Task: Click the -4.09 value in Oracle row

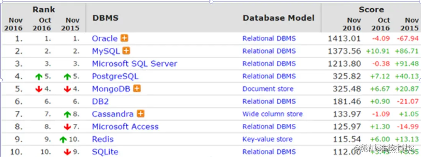Action: (381, 39)
